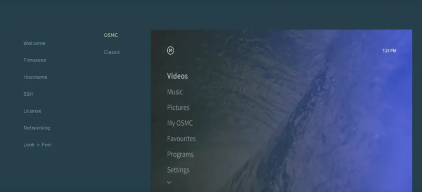This screenshot has width=422, height=192.
Task: Select Music in the skin preview
Action: [x=175, y=92]
